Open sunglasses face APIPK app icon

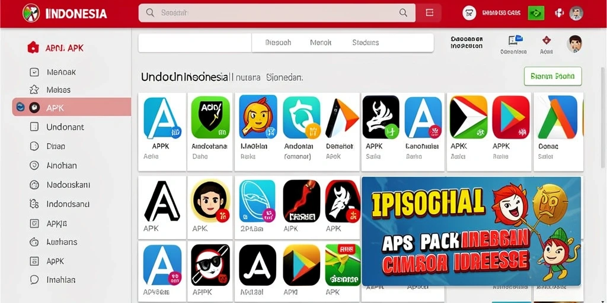pos(210,265)
